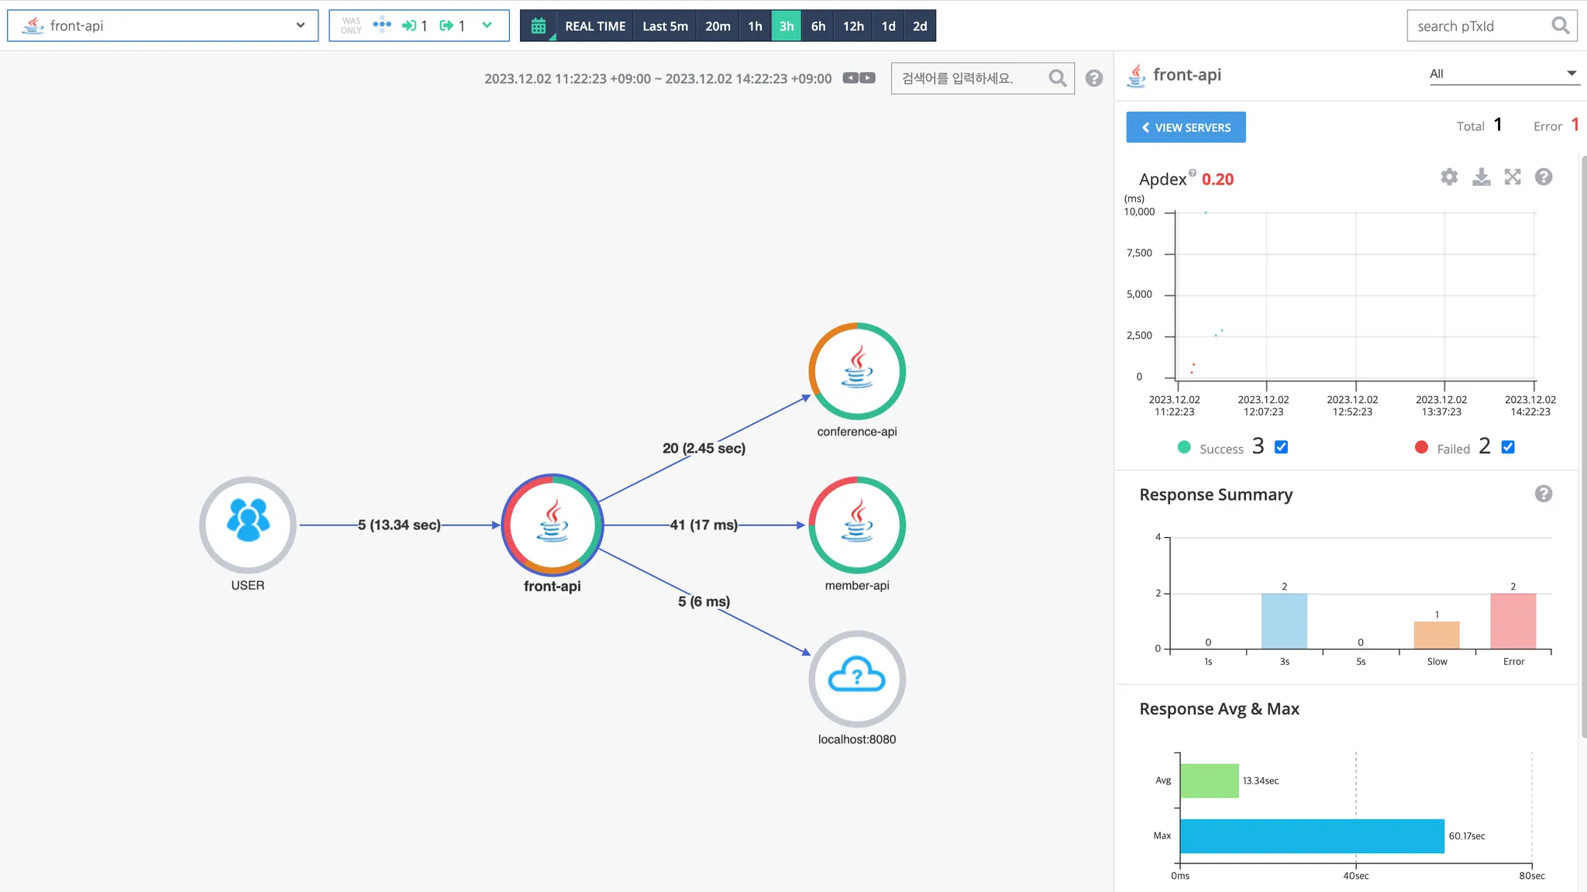
Task: Switch time range to 6h
Action: (818, 26)
